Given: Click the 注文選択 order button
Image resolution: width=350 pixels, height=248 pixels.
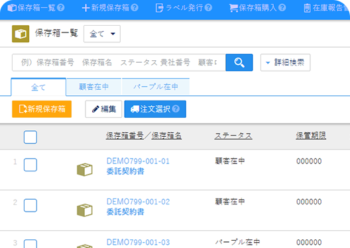Looking at the screenshot, I should (155, 109).
